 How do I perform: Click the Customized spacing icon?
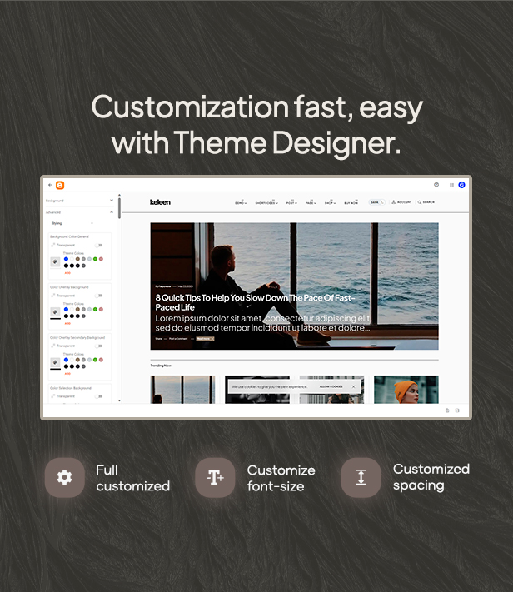click(361, 477)
